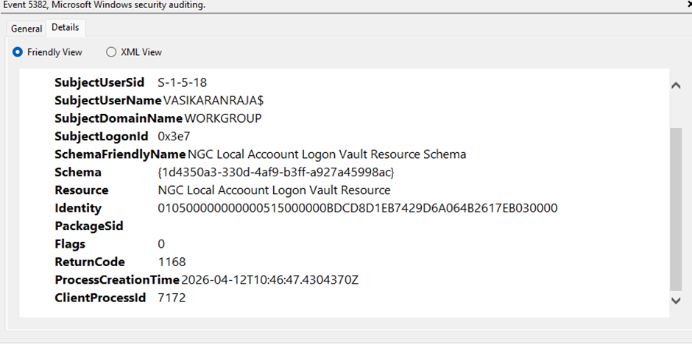Switch to the General tab
Viewport: 692px width, 344px height.
point(27,29)
